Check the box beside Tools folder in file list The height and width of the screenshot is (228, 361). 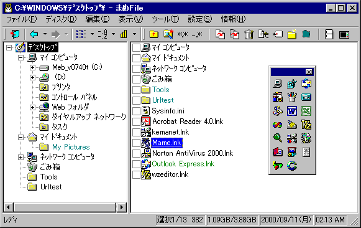coord(137,90)
